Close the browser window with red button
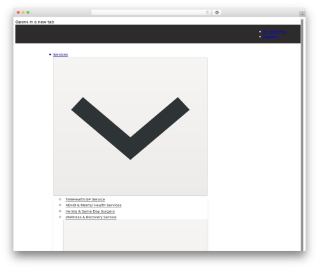319x270 pixels. pyautogui.click(x=19, y=12)
